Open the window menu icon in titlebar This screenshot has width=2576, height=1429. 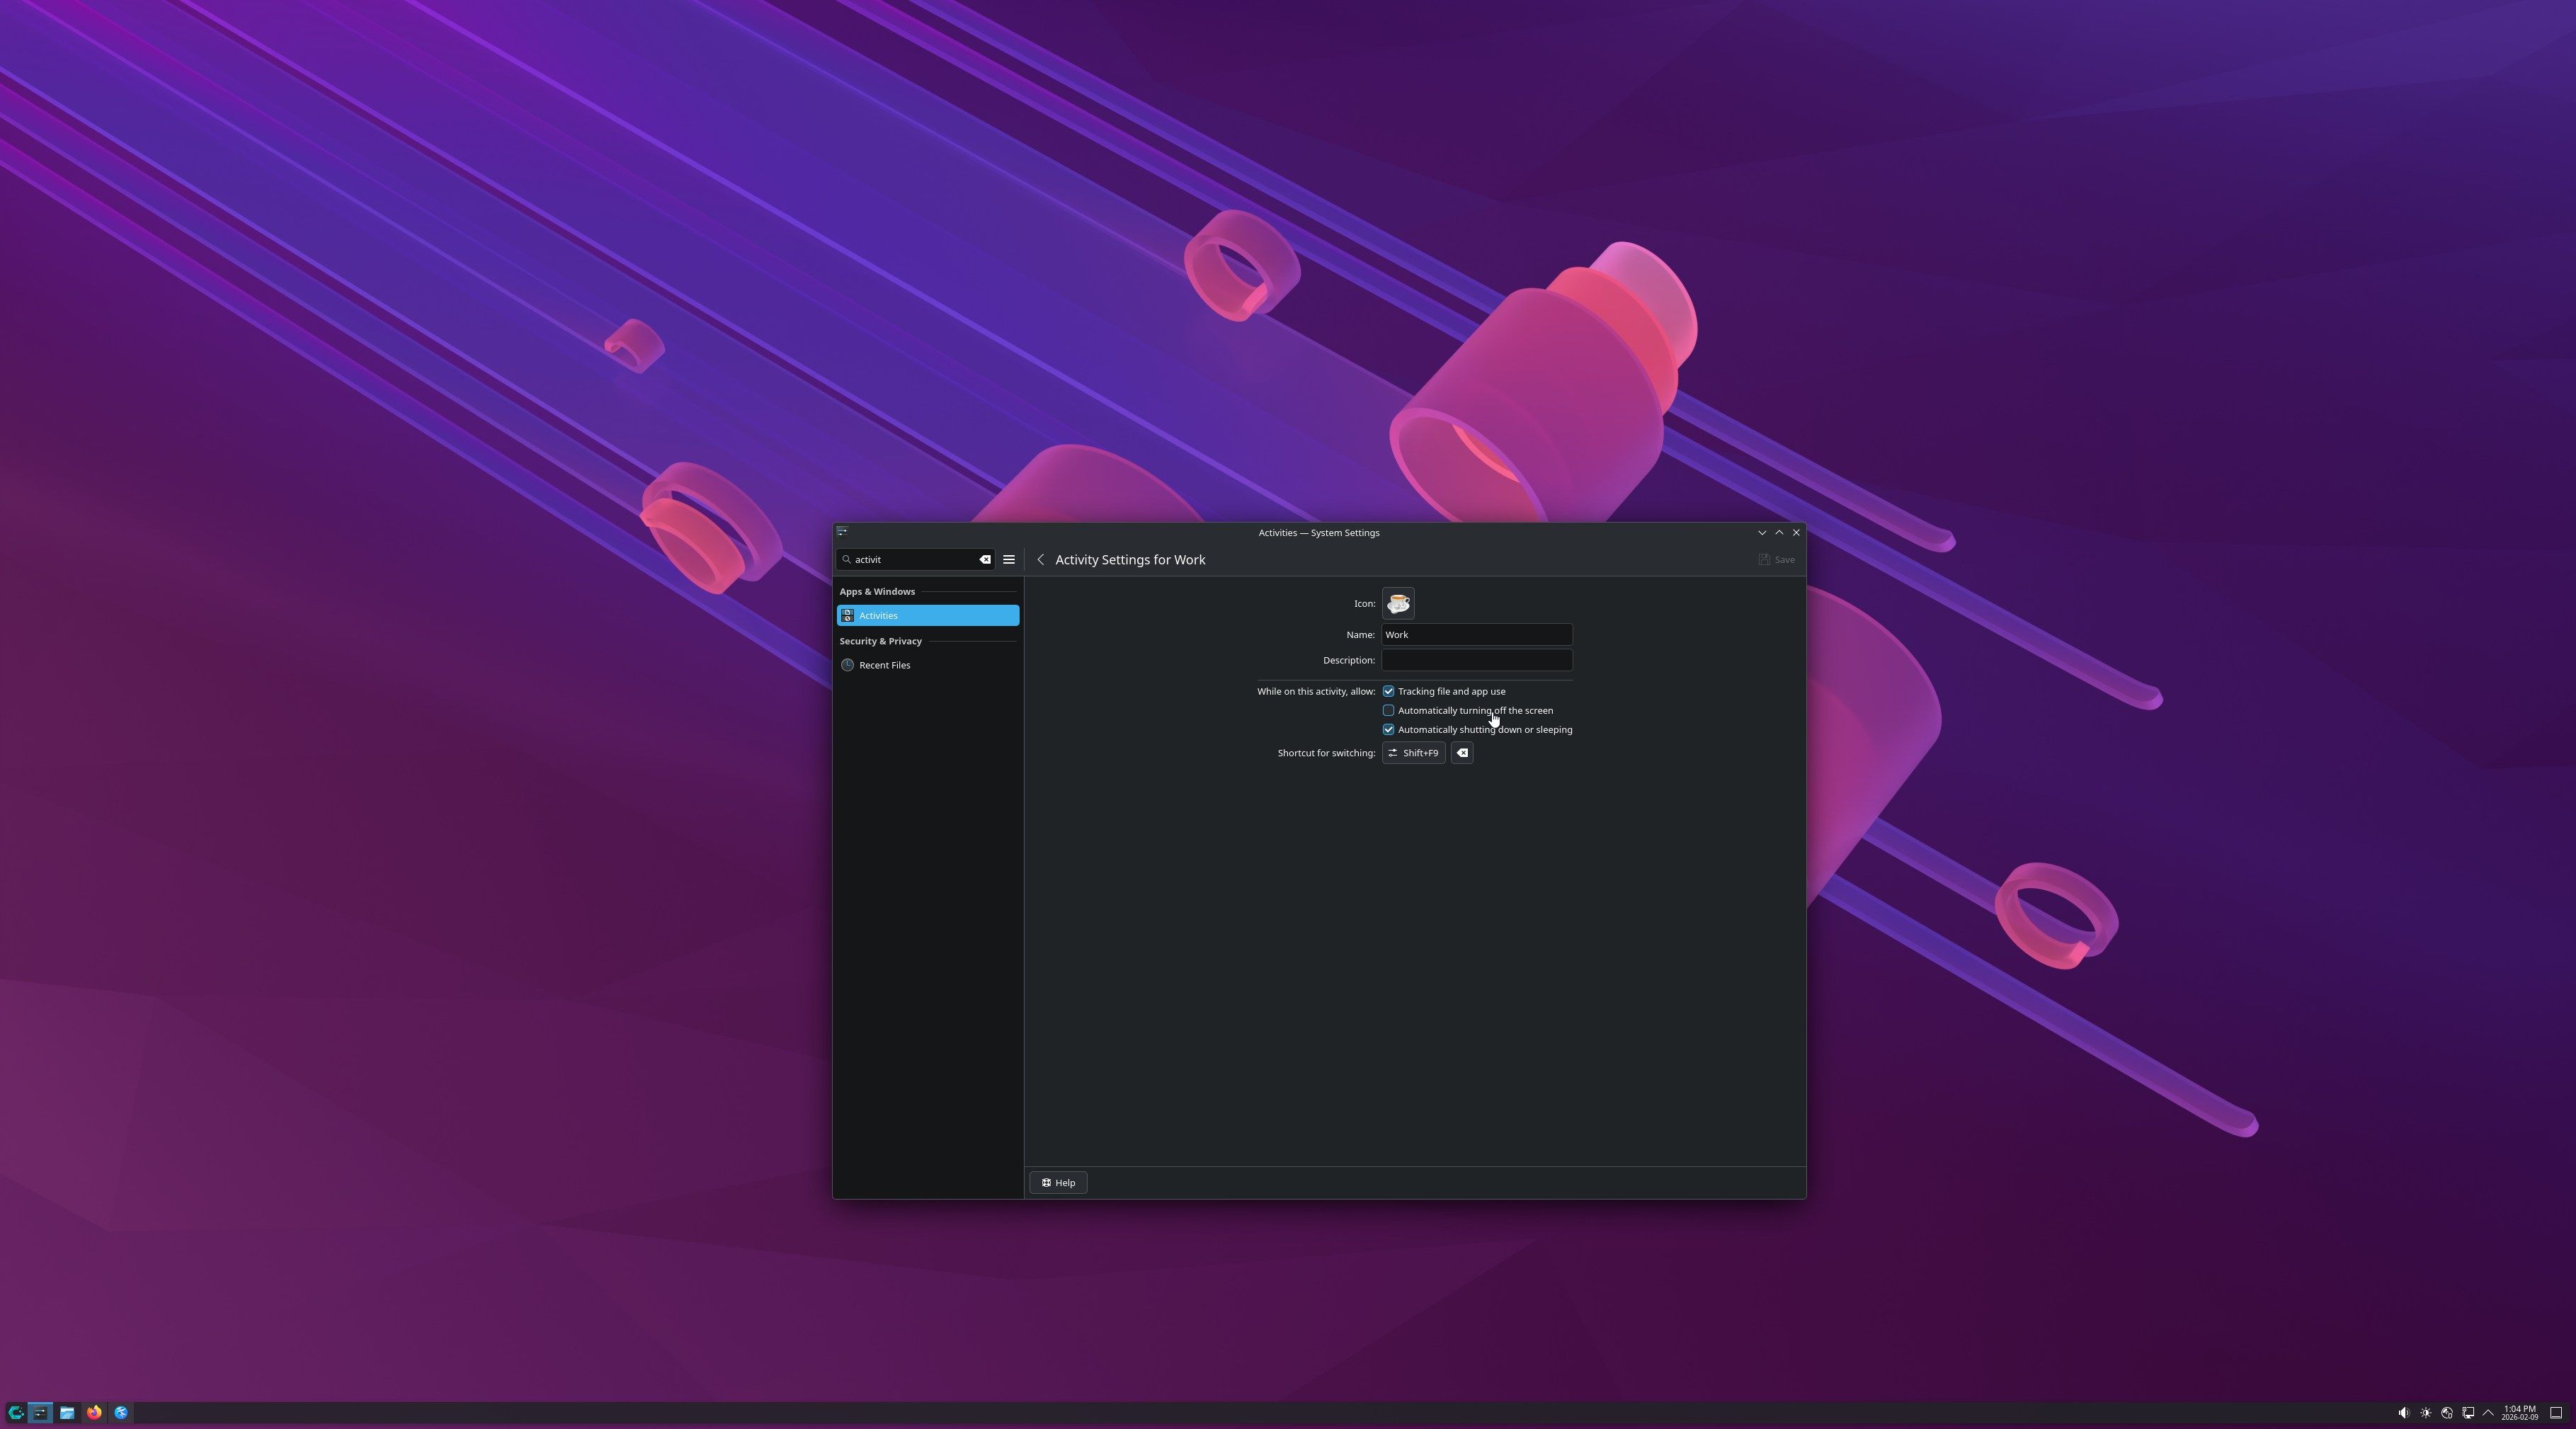[x=842, y=532]
